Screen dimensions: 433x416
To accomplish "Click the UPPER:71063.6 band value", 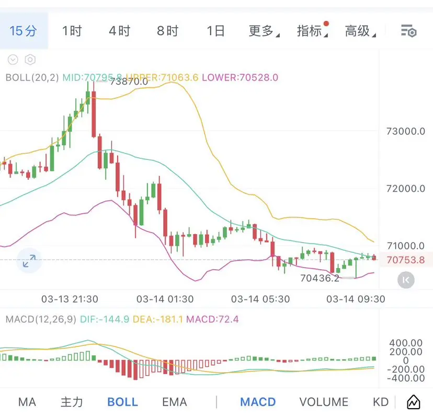I will point(162,77).
